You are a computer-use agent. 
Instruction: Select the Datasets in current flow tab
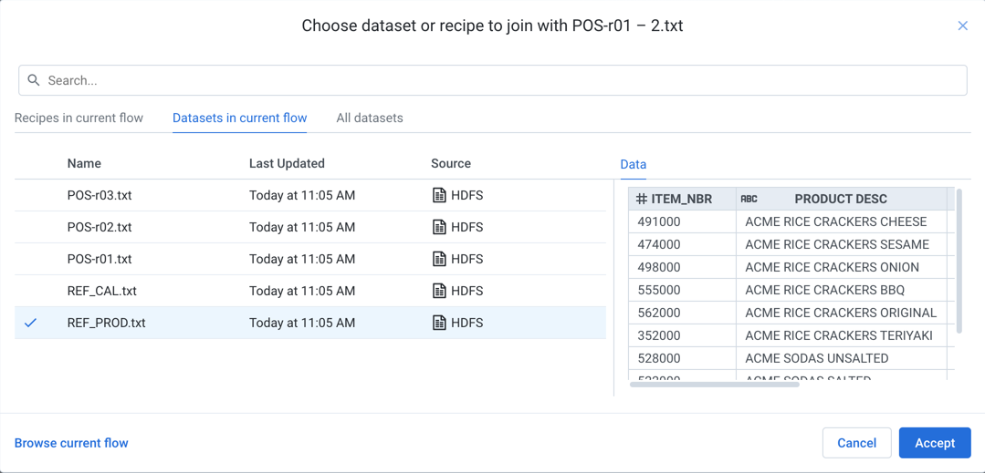239,118
